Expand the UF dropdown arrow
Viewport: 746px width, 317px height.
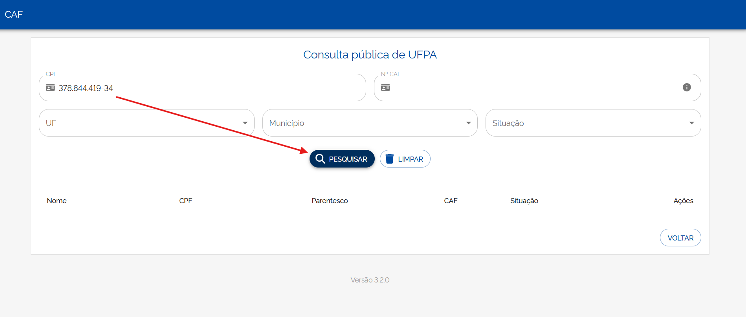coord(245,123)
